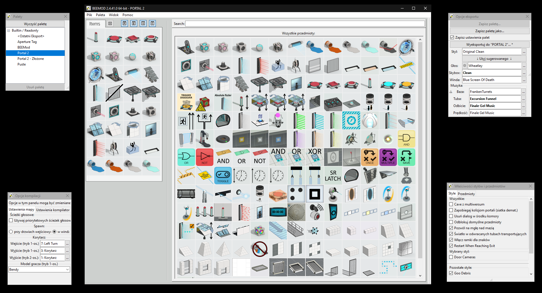Viewport: 542px width, 293px height.
Task: Select the diagonal-slash item in Items palette
Action: [x=114, y=93]
